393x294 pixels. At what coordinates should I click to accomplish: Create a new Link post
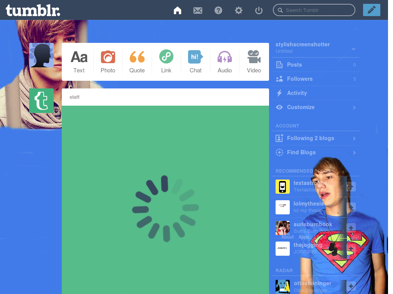coord(166,62)
